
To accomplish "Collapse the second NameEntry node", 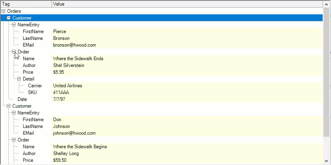I will tap(14, 113).
